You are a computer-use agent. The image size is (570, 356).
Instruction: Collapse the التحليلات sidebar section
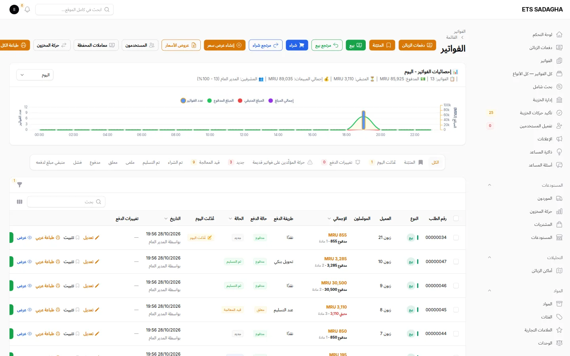490,258
